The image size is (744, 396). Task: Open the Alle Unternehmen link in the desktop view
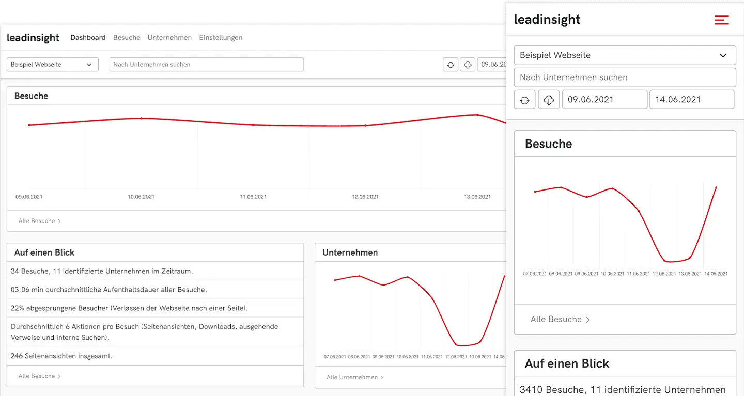tap(355, 377)
